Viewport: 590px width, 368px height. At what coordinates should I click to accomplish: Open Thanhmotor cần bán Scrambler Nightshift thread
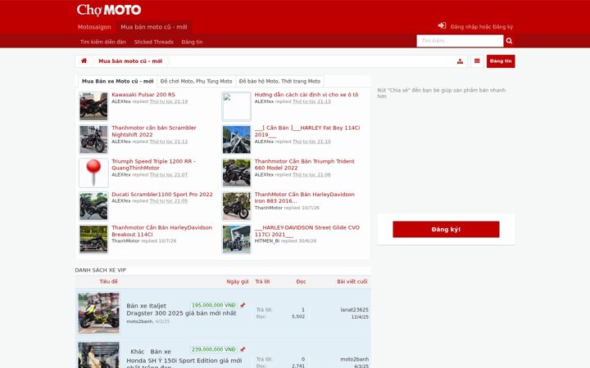click(154, 131)
